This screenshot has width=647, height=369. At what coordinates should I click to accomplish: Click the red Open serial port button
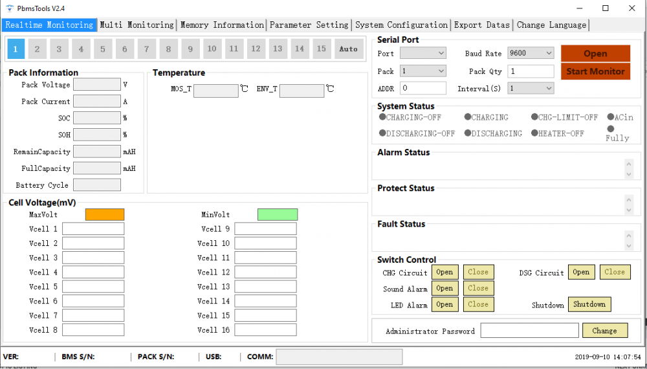tap(595, 54)
